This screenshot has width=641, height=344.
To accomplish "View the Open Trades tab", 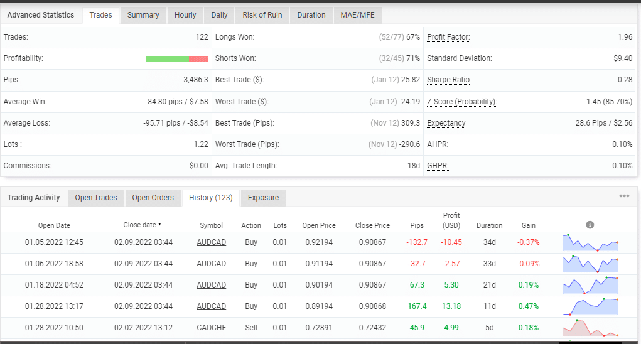I will [x=96, y=198].
